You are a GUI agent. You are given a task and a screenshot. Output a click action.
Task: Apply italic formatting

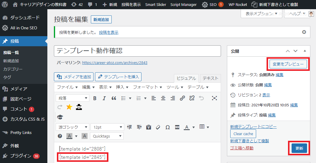pyautogui.click(x=104, y=98)
